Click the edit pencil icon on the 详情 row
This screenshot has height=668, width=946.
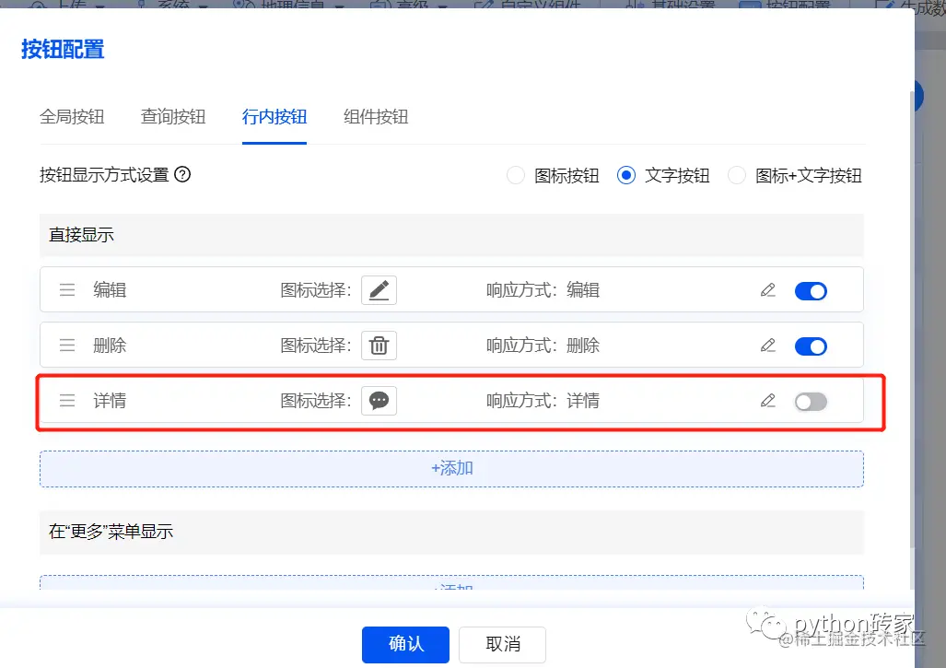click(767, 400)
